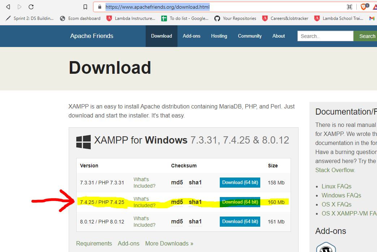This screenshot has height=252, width=377.
Task: Open the Stack Overflow link
Action: (335, 170)
